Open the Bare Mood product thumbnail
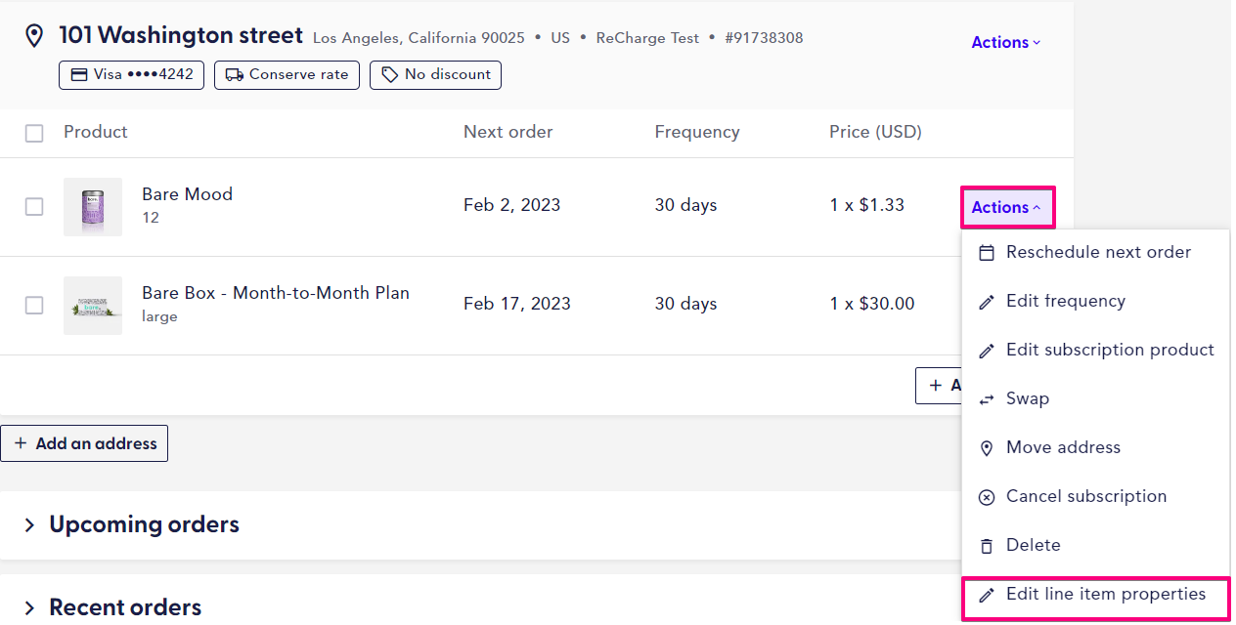The height and width of the screenshot is (625, 1236). pyautogui.click(x=93, y=207)
